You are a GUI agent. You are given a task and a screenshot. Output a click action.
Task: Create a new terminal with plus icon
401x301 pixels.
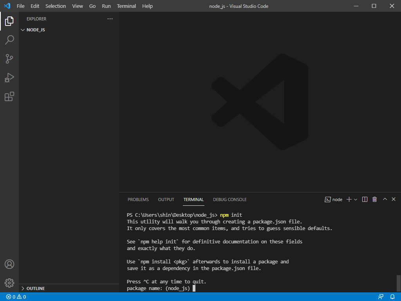click(x=349, y=199)
